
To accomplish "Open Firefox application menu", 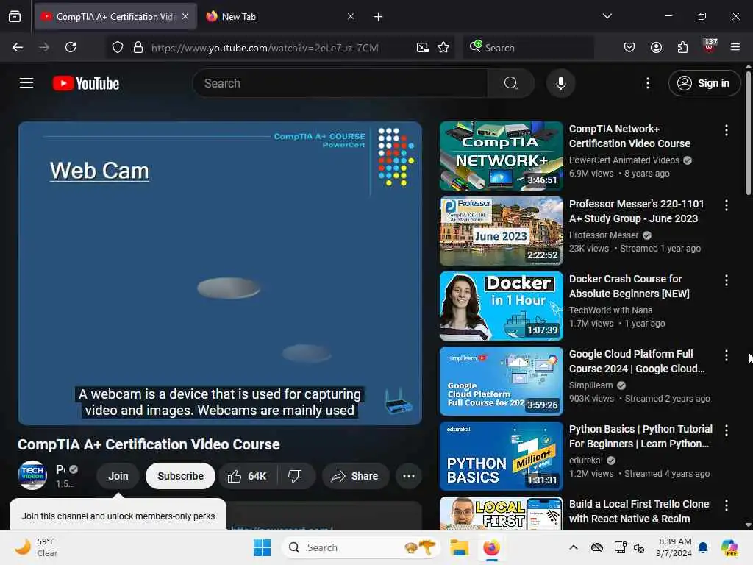I will click(735, 47).
